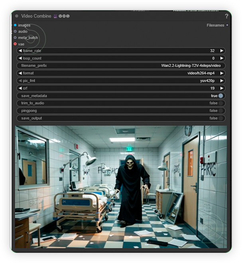This screenshot has height=263, width=242.
Task: Increase frame_rate with right arrow
Action: click(222, 51)
